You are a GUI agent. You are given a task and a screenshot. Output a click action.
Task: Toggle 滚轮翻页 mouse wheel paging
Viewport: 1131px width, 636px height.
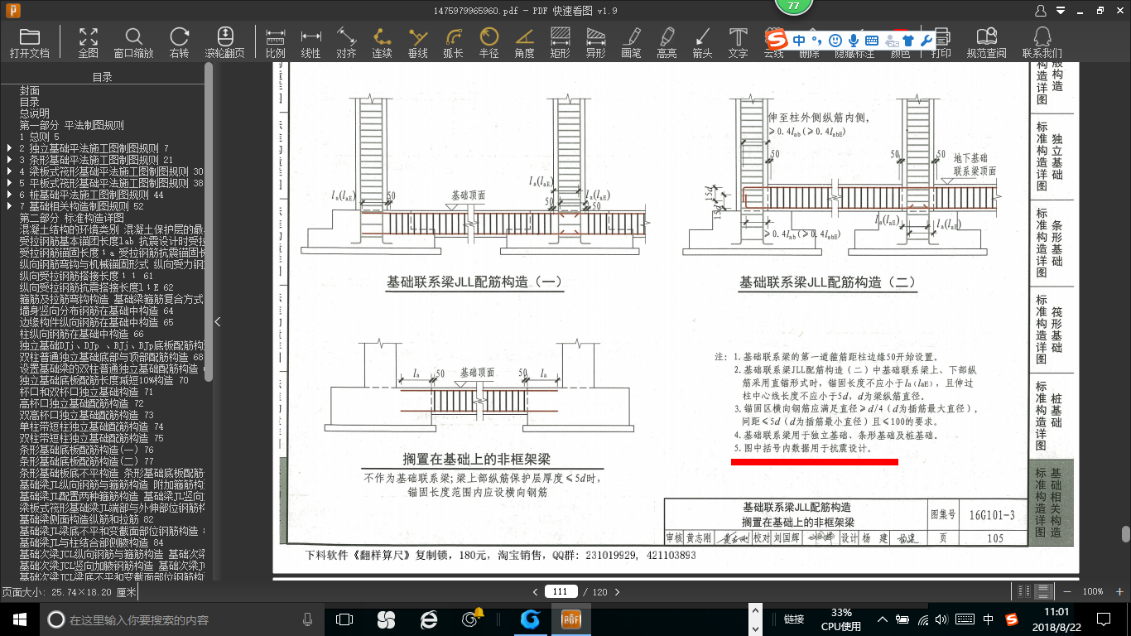click(x=224, y=42)
